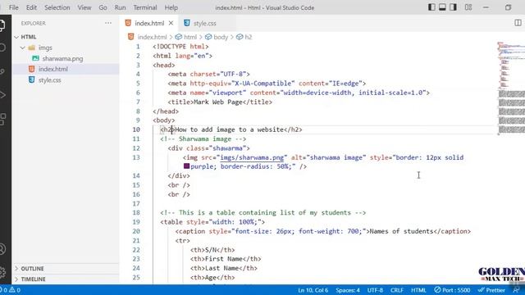The width and height of the screenshot is (525, 295).
Task: Click Port : 5500 Live Server status
Action: 452,290
